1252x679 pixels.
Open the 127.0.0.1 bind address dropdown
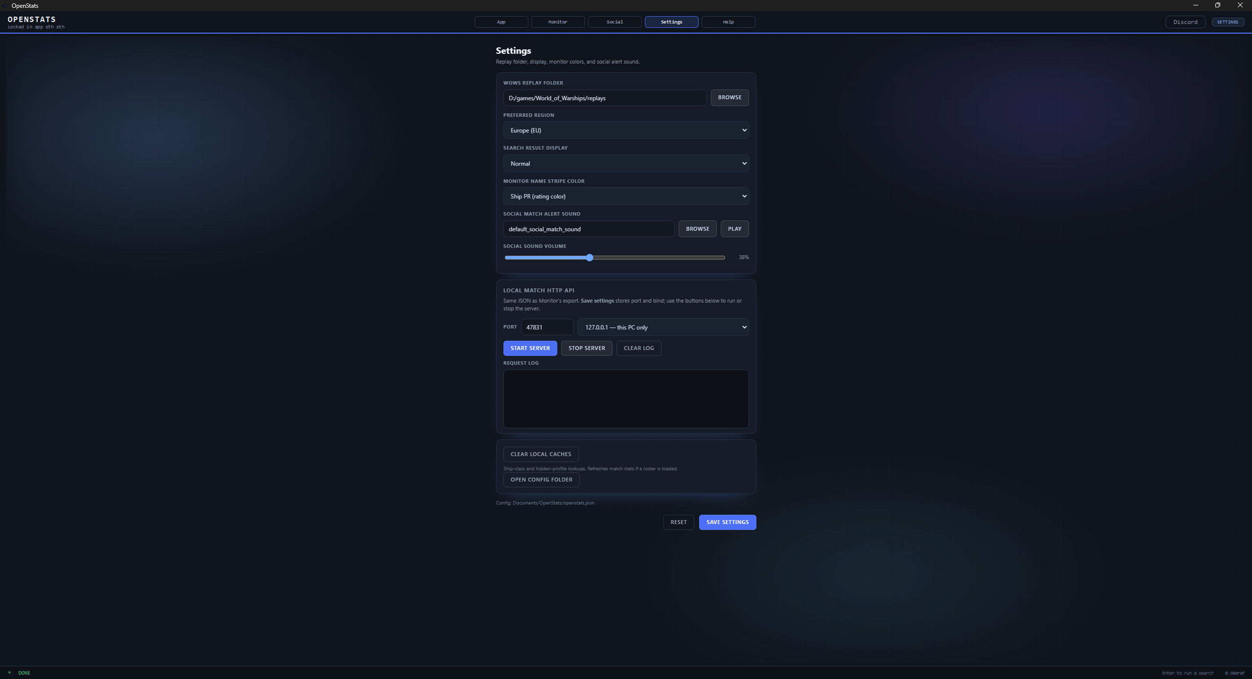[662, 327]
